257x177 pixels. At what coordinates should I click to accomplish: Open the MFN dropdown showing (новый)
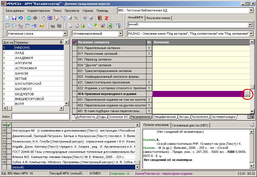click(x=250, y=25)
